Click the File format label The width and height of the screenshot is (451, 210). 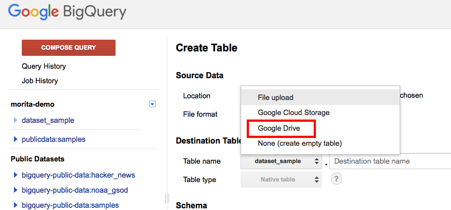tap(200, 114)
